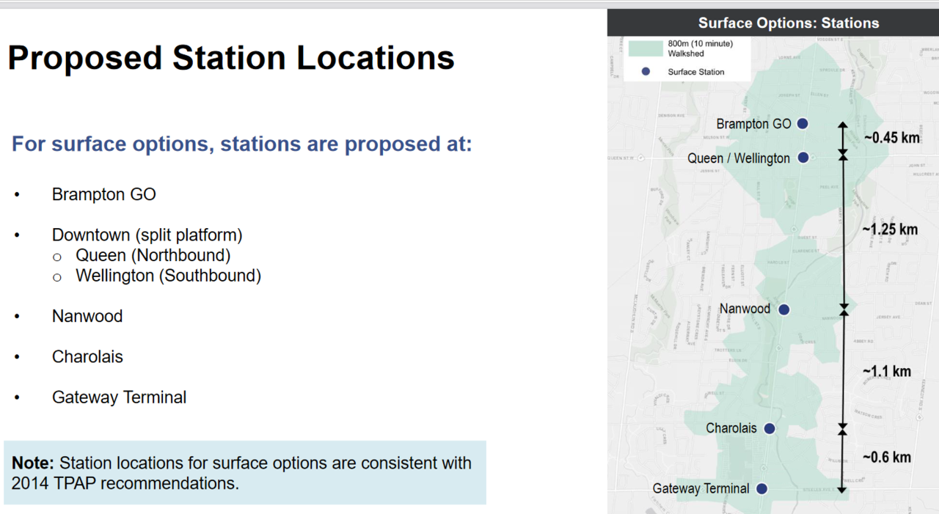This screenshot has width=939, height=514.
Task: Select the Queen / Wellington station marker
Action: tap(803, 158)
